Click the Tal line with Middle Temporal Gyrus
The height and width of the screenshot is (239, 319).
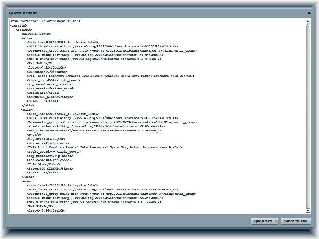coord(111,76)
